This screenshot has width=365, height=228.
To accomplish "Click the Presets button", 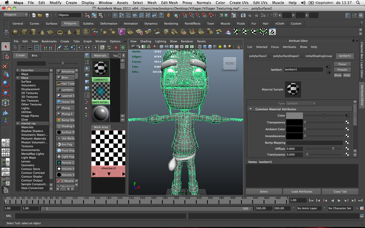I will tap(342, 70).
